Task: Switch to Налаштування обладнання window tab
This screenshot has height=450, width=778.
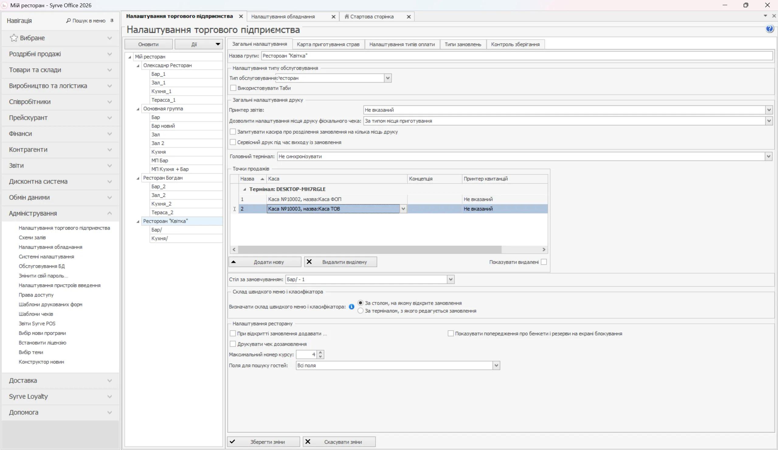Action: 283,17
